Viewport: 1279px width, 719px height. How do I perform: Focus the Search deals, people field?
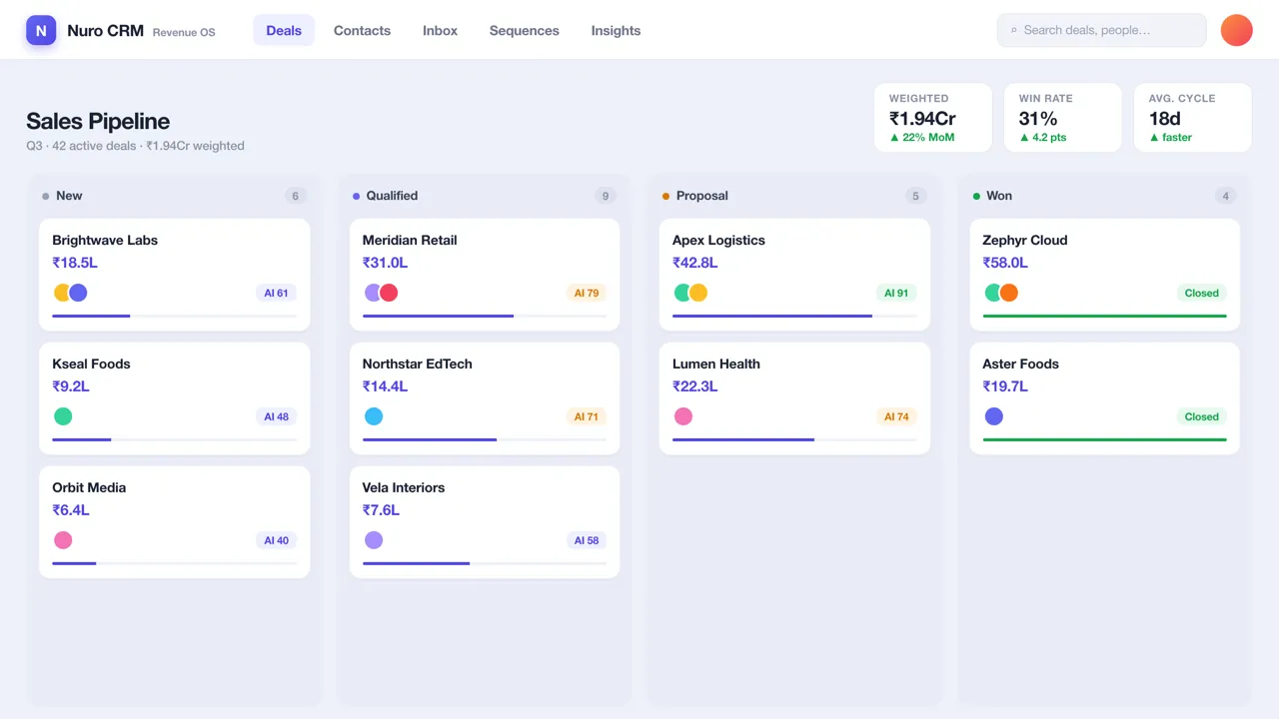pos(1101,30)
